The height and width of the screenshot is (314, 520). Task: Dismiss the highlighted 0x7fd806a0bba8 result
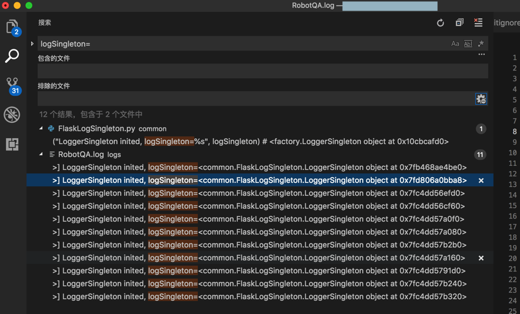click(481, 181)
